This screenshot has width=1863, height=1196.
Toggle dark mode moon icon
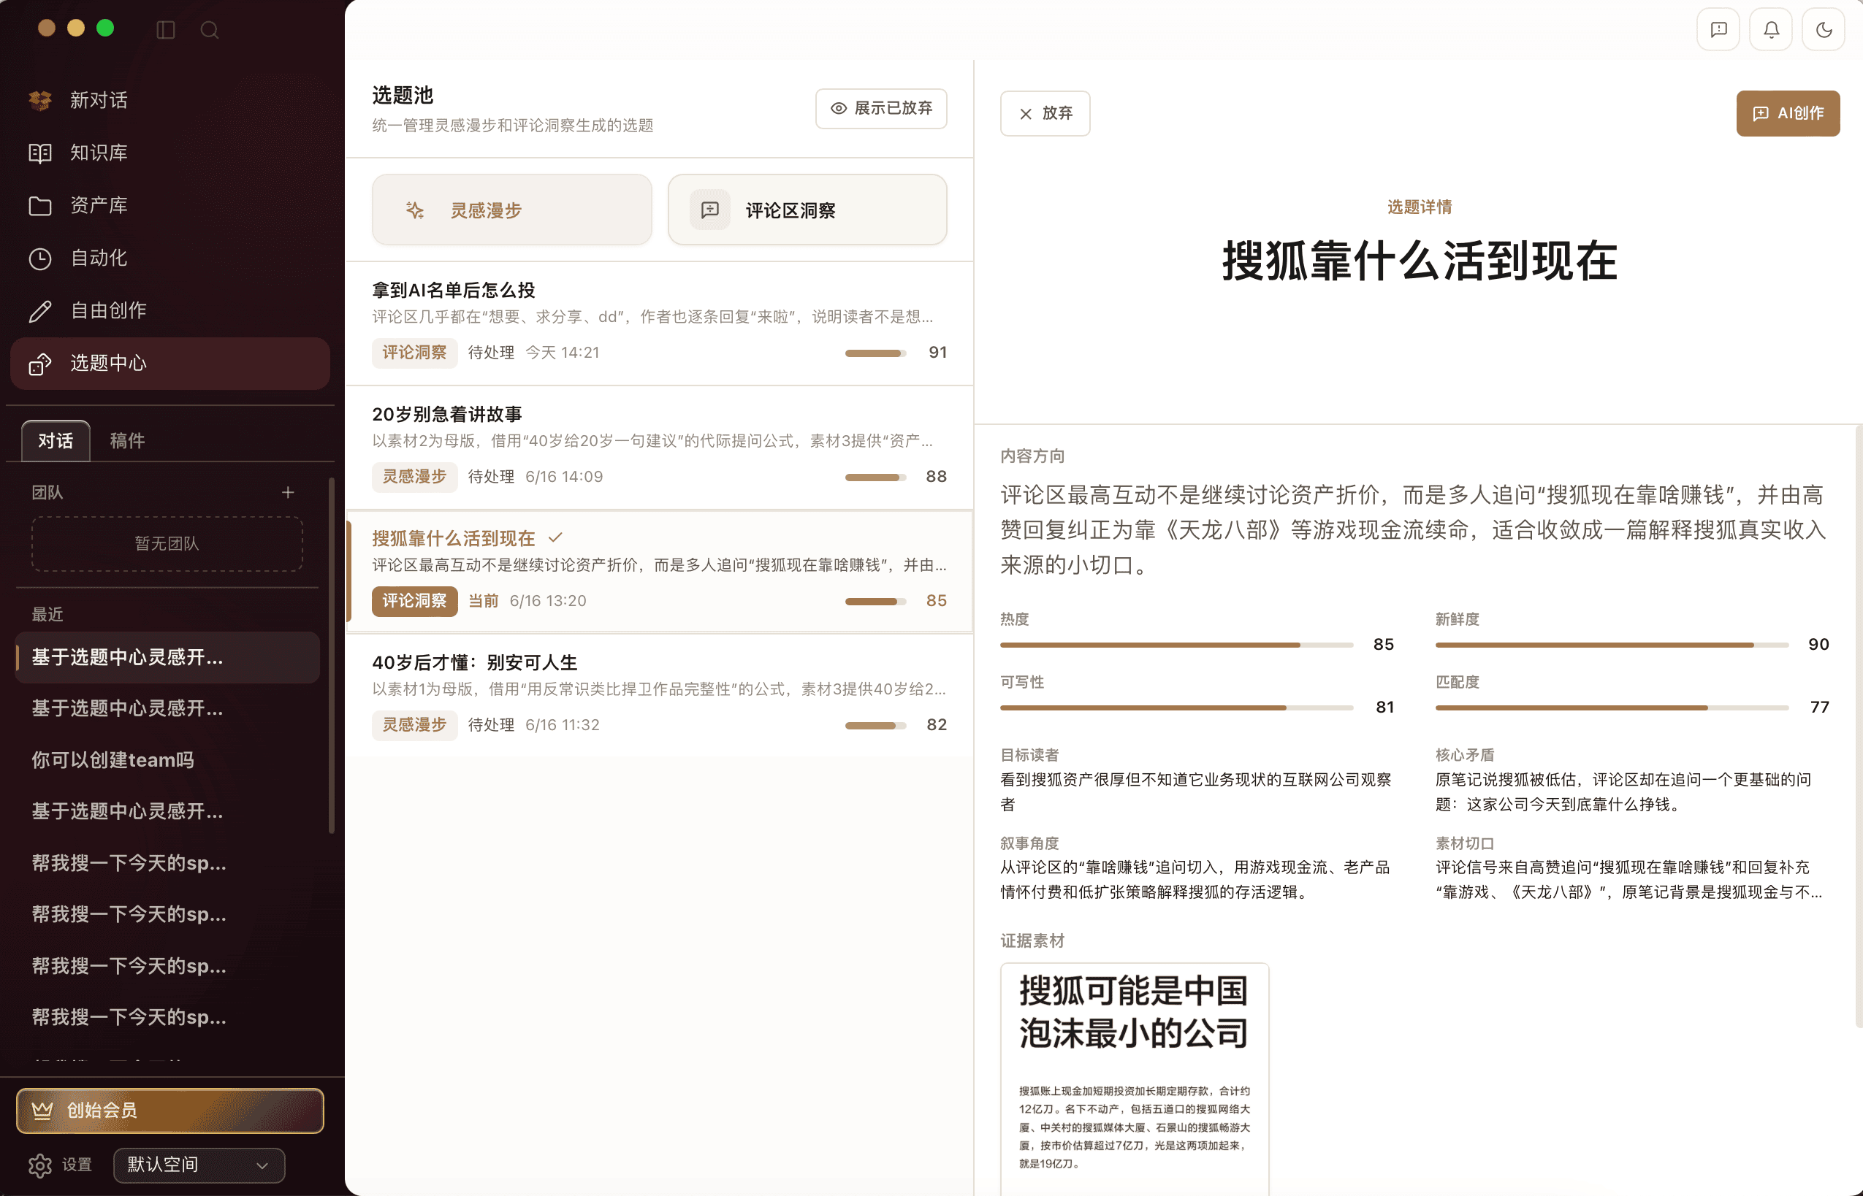coord(1824,29)
